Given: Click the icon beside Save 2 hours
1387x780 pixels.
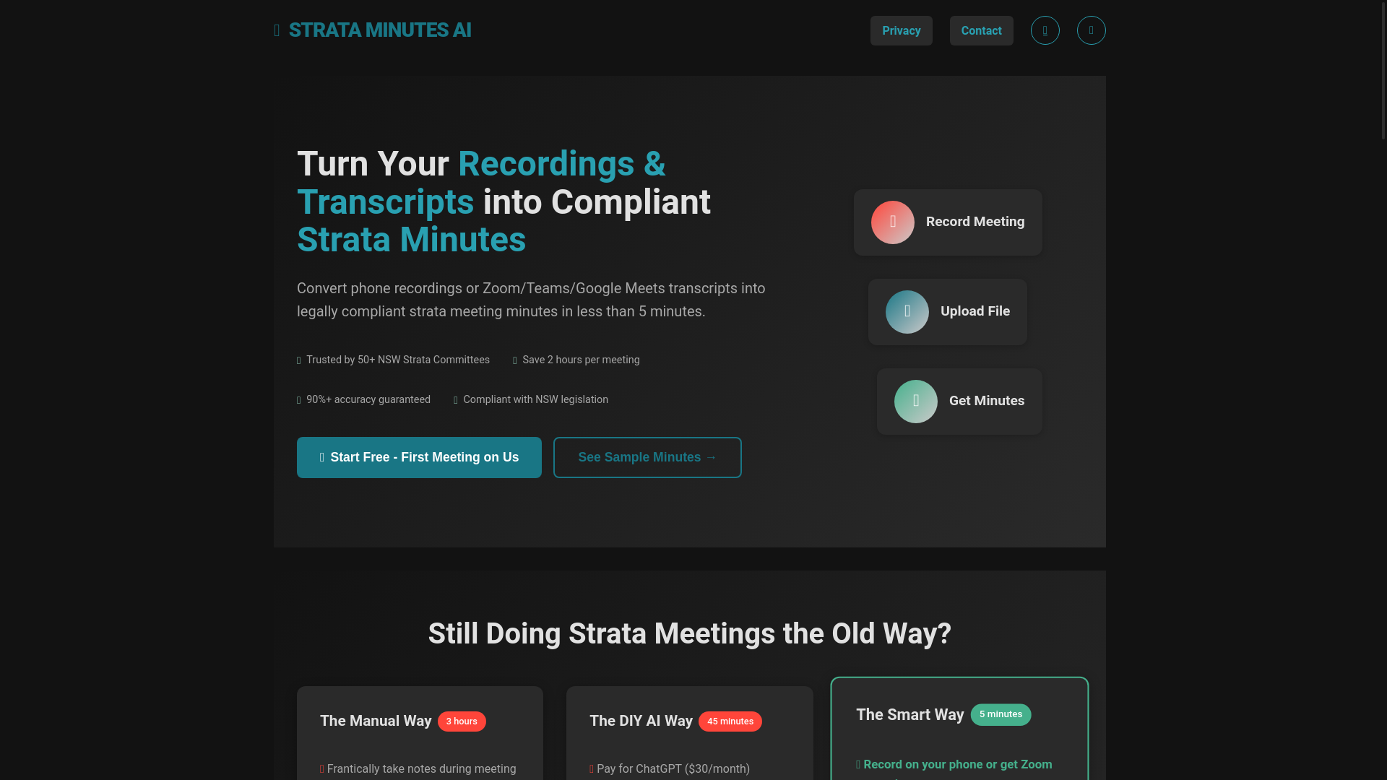Looking at the screenshot, I should pos(515,360).
